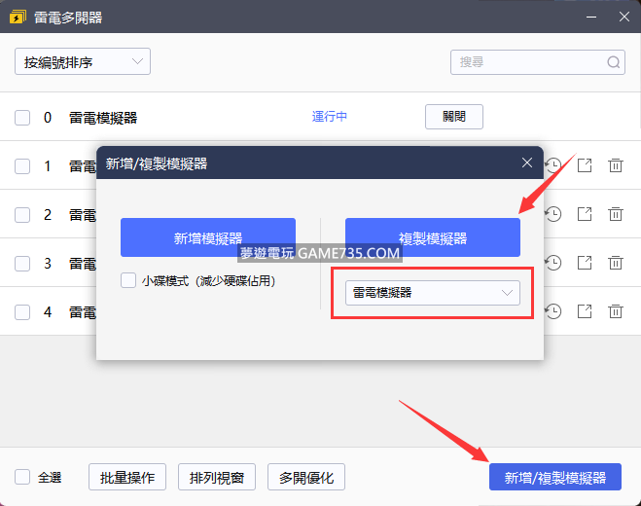This screenshot has width=641, height=506.
Task: Create desktop shortcut for emulator row 1
Action: [585, 165]
